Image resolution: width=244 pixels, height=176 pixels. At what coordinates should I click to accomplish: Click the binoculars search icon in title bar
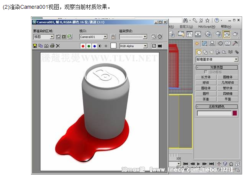(185, 20)
